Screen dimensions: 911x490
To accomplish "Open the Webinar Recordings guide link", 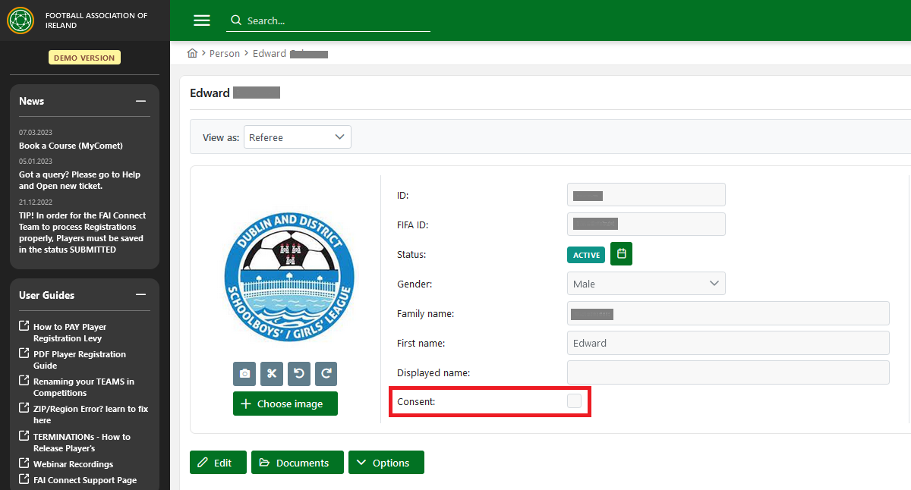I will tap(73, 464).
